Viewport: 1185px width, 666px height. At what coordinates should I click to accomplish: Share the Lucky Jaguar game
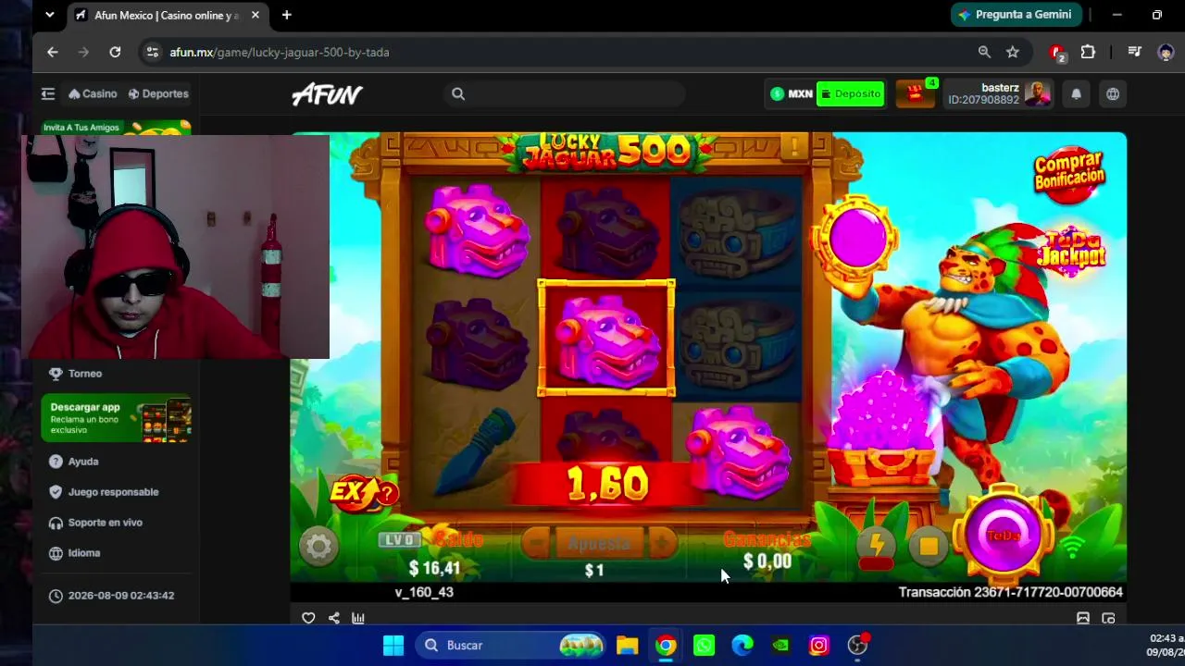coord(333,618)
